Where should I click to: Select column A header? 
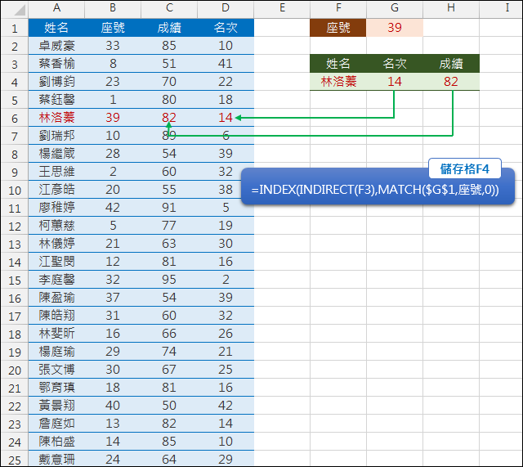point(56,9)
